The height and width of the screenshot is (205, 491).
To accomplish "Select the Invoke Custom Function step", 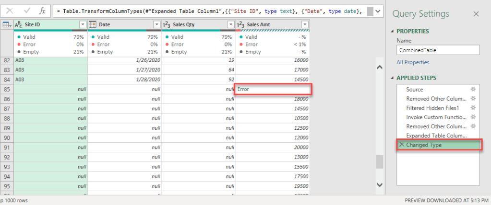I will click(x=436, y=117).
